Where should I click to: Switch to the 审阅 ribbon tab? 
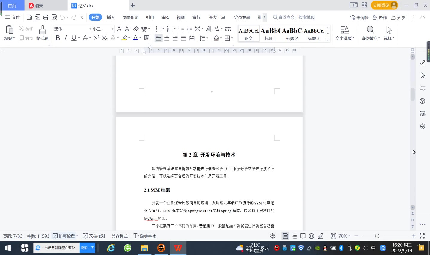point(165,17)
